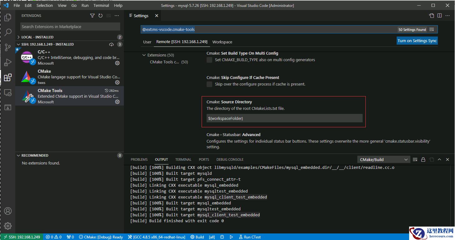Click Turn on Settings Sync button

pyautogui.click(x=417, y=41)
